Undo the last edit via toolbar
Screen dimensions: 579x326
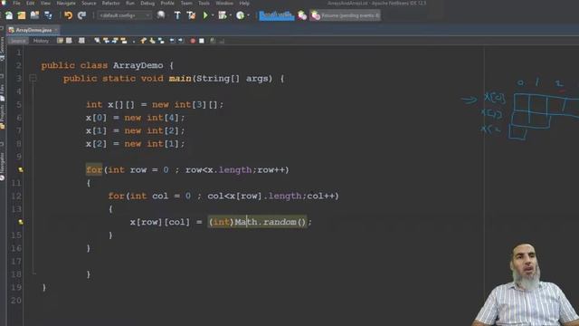coord(69,15)
